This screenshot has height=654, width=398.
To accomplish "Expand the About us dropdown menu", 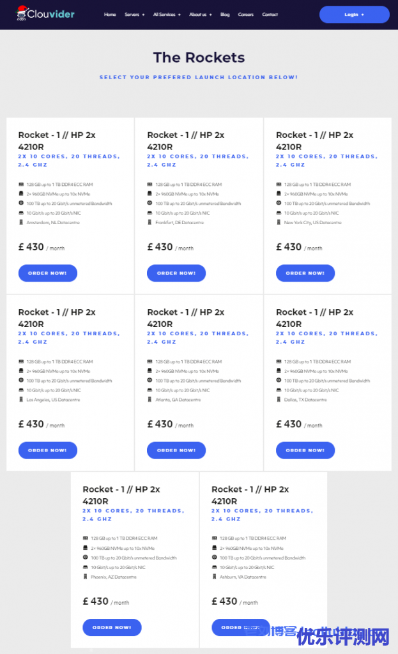I will 201,15.
